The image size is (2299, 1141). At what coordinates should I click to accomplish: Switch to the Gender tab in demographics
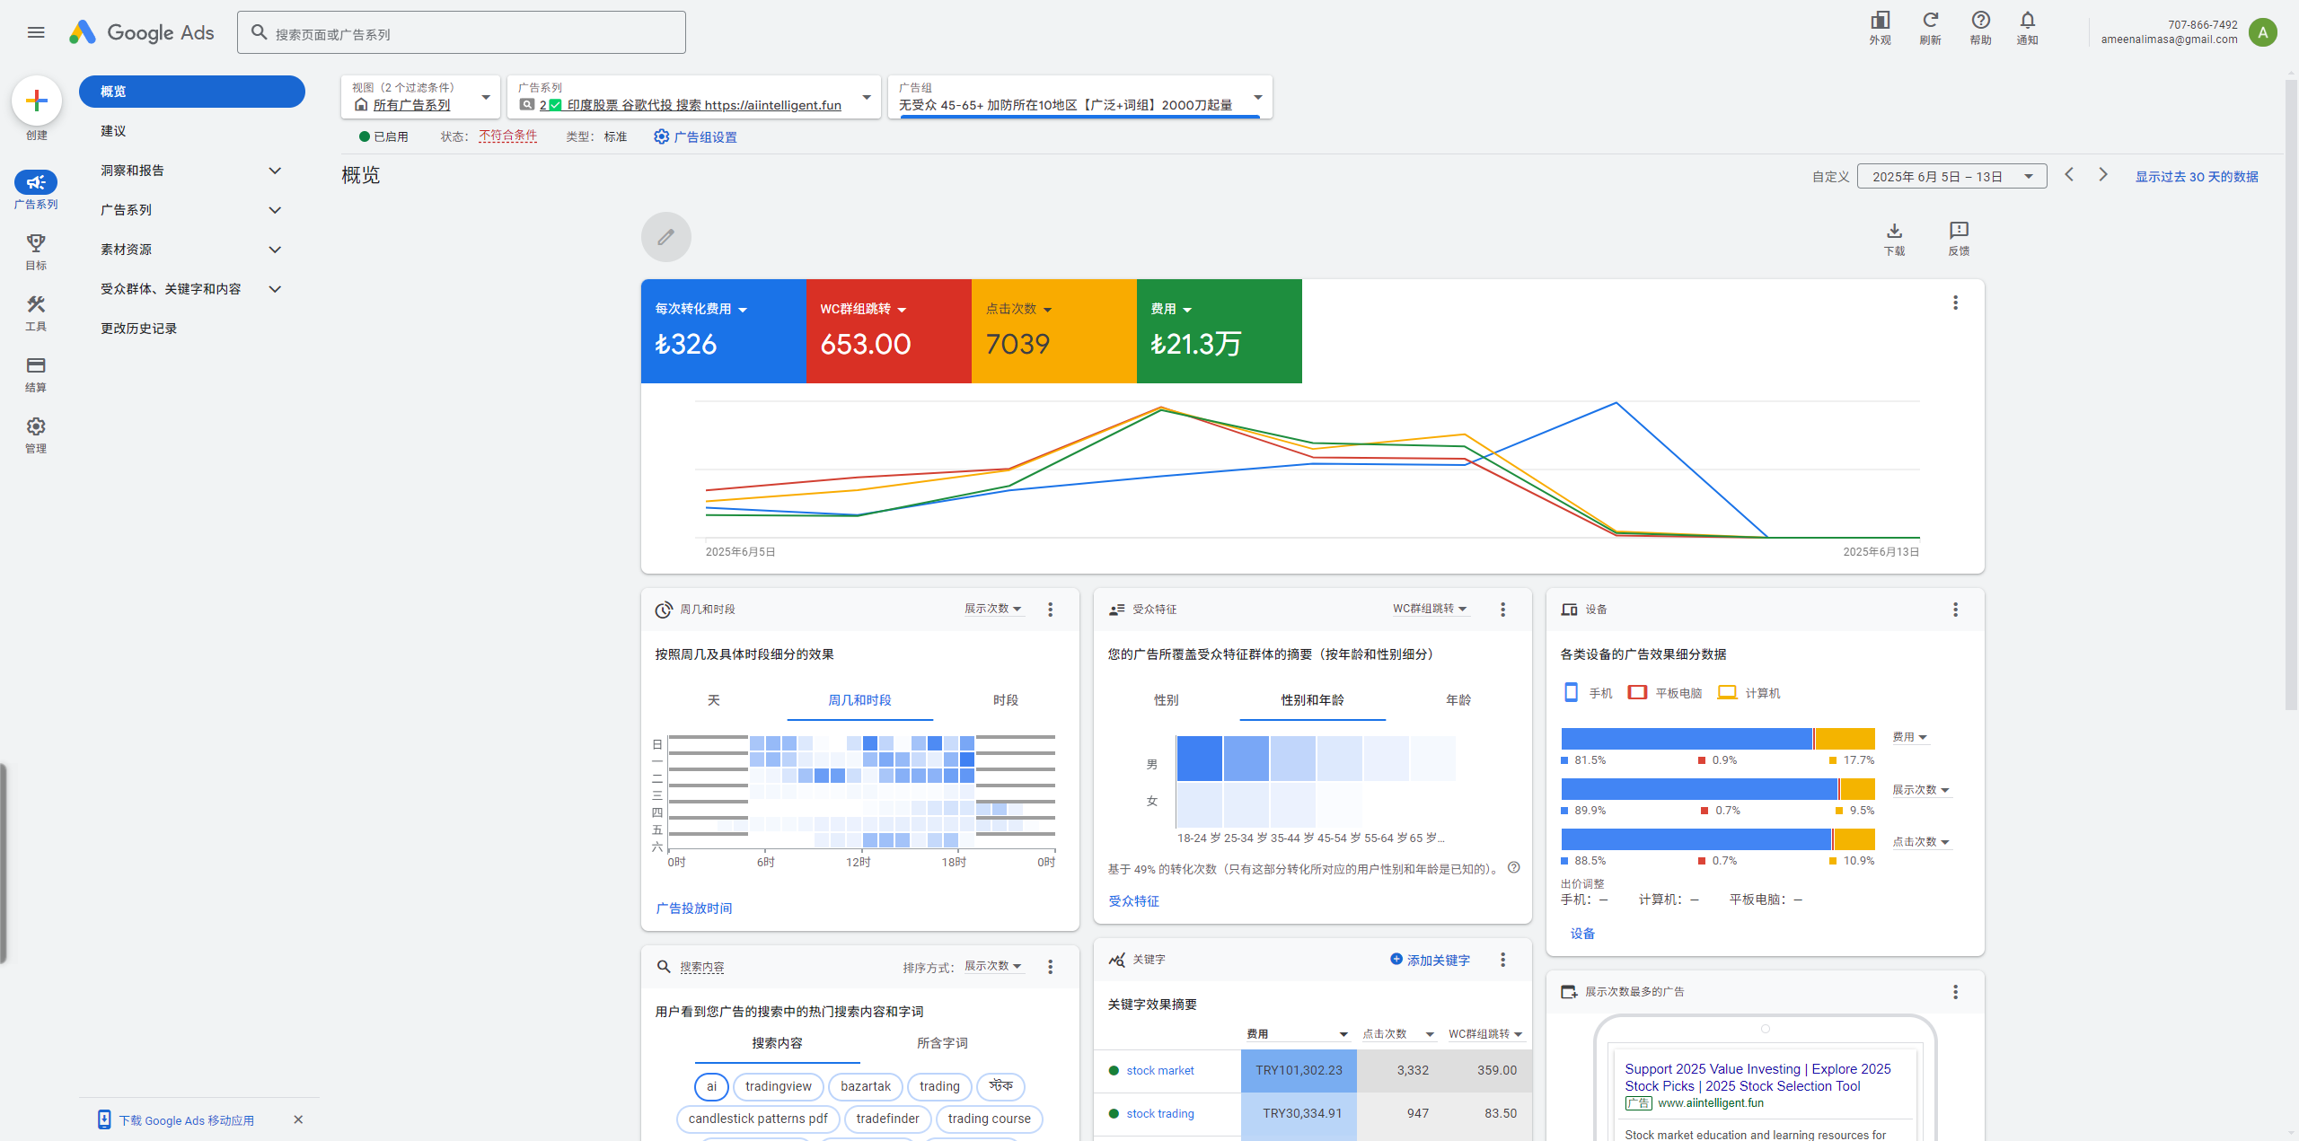click(x=1166, y=700)
